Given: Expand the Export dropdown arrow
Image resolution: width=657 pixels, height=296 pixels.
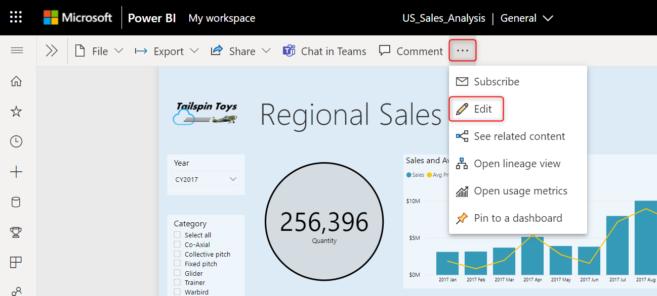Looking at the screenshot, I should [x=195, y=51].
